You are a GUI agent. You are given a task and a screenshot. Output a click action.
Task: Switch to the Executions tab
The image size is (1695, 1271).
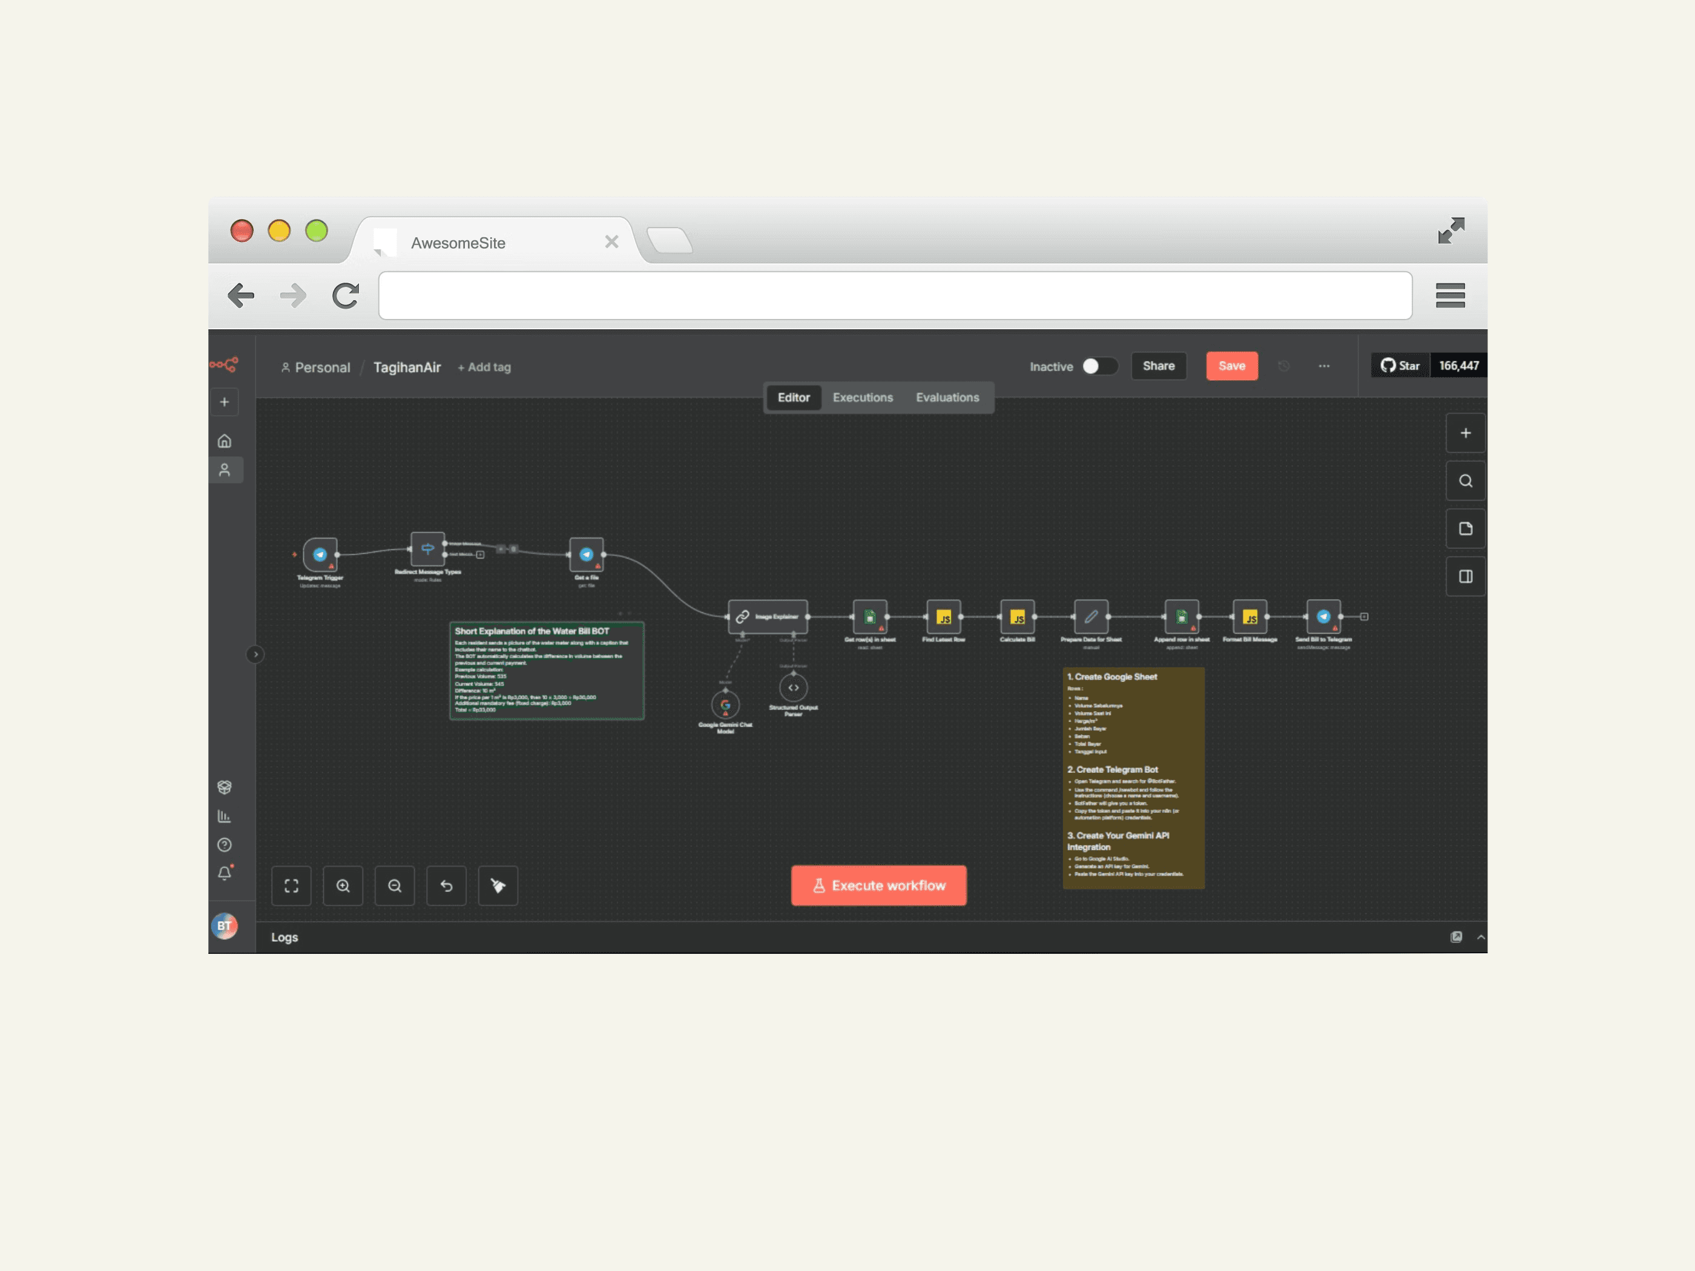tap(863, 397)
